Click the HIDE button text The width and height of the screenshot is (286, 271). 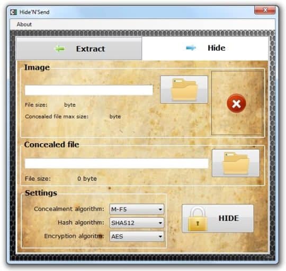tap(229, 218)
